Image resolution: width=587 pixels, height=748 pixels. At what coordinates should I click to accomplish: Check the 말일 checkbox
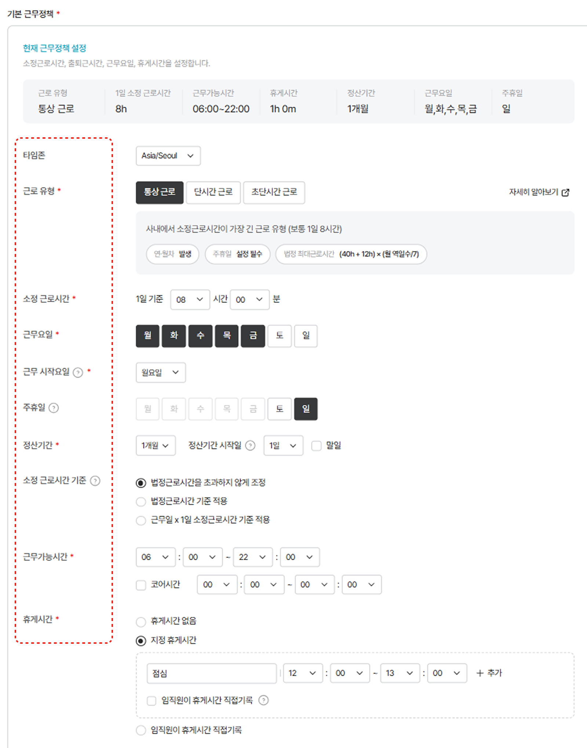coord(316,446)
